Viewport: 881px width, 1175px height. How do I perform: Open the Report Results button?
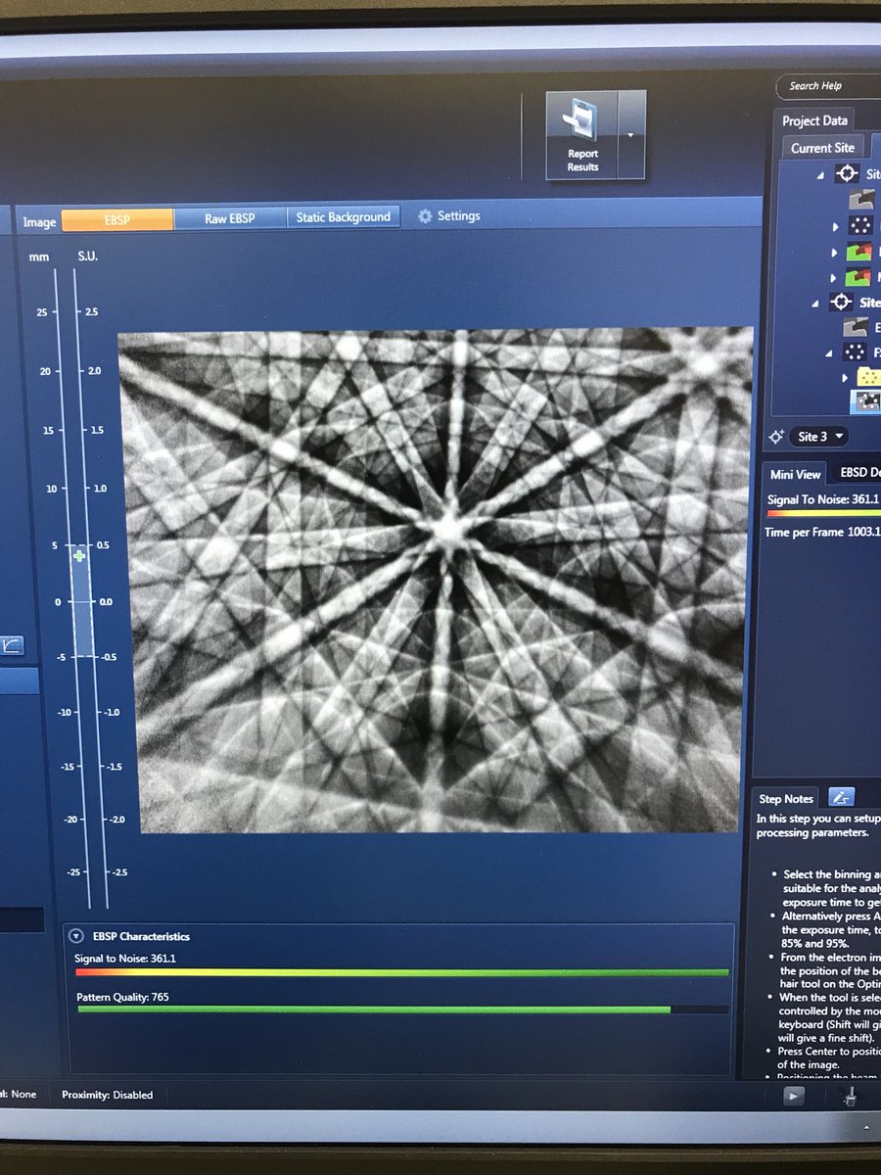tap(582, 135)
